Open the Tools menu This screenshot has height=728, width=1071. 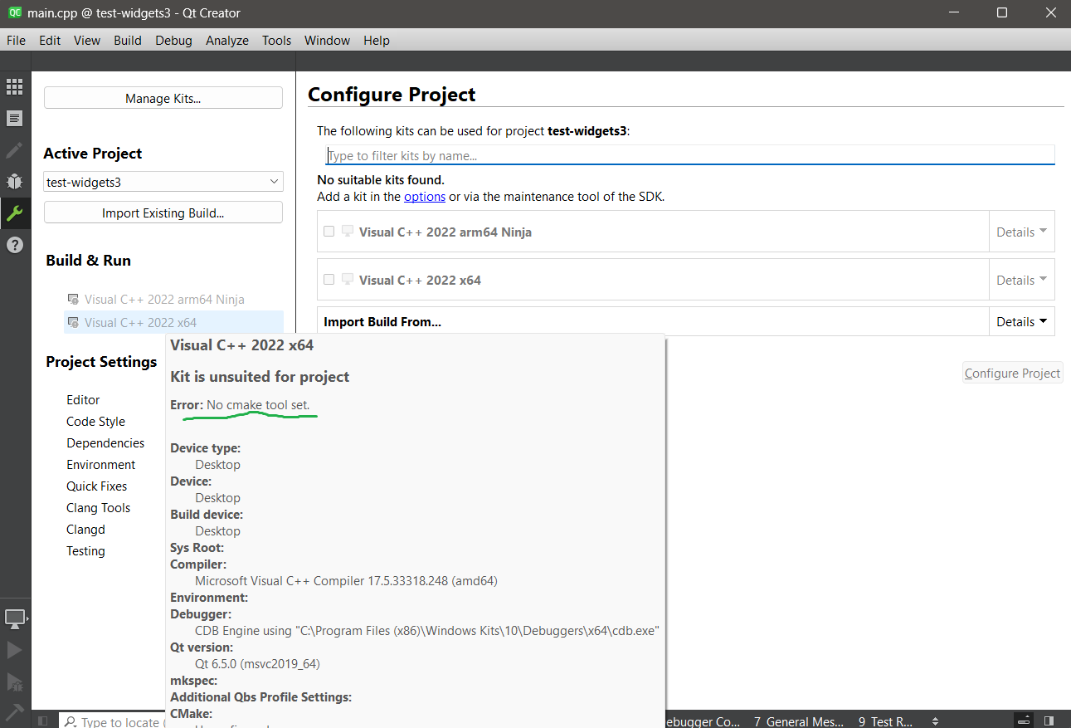pos(277,40)
